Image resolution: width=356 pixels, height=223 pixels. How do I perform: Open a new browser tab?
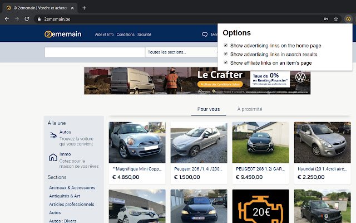pos(84,8)
